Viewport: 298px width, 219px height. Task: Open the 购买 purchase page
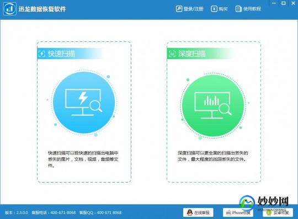click(219, 9)
